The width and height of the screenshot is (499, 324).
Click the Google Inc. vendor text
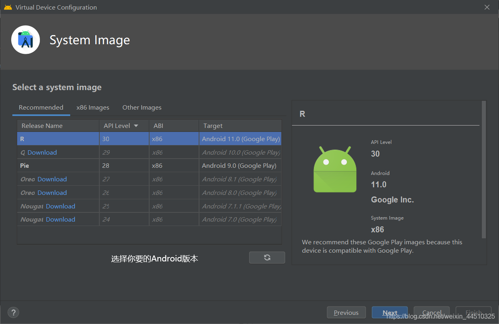point(392,200)
